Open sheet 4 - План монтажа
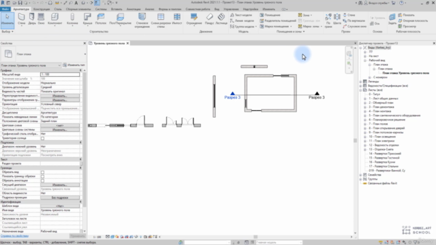436x245 pixels. (x=380, y=111)
